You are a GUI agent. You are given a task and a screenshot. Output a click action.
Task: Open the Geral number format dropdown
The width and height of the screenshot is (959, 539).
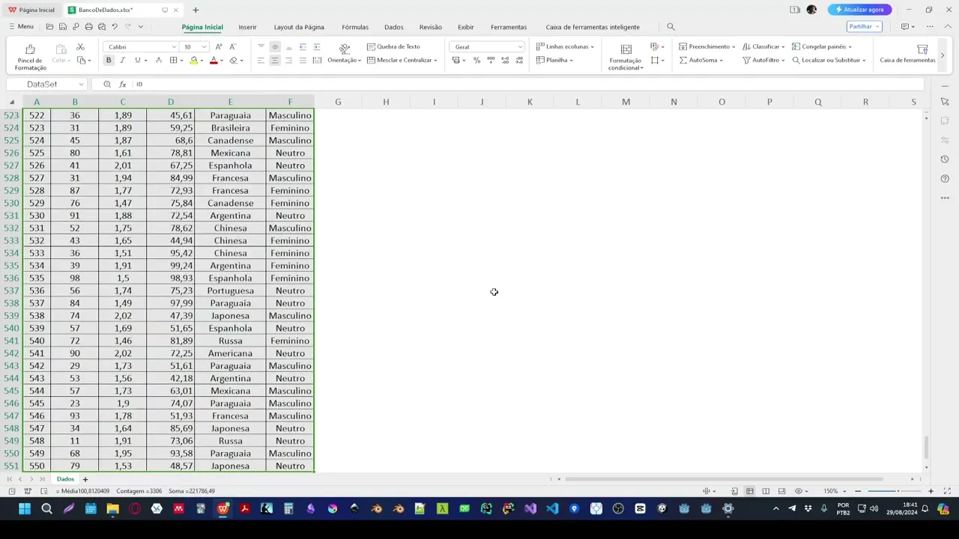click(520, 47)
